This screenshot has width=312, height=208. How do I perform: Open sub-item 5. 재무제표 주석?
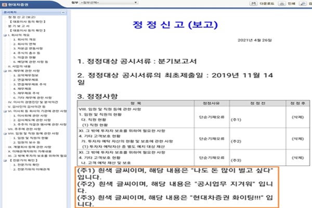pyautogui.click(x=27, y=93)
